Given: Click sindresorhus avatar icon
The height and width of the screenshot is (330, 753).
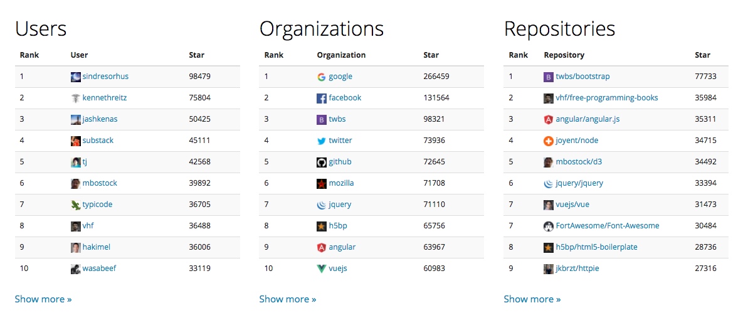Looking at the screenshot, I should click(76, 77).
